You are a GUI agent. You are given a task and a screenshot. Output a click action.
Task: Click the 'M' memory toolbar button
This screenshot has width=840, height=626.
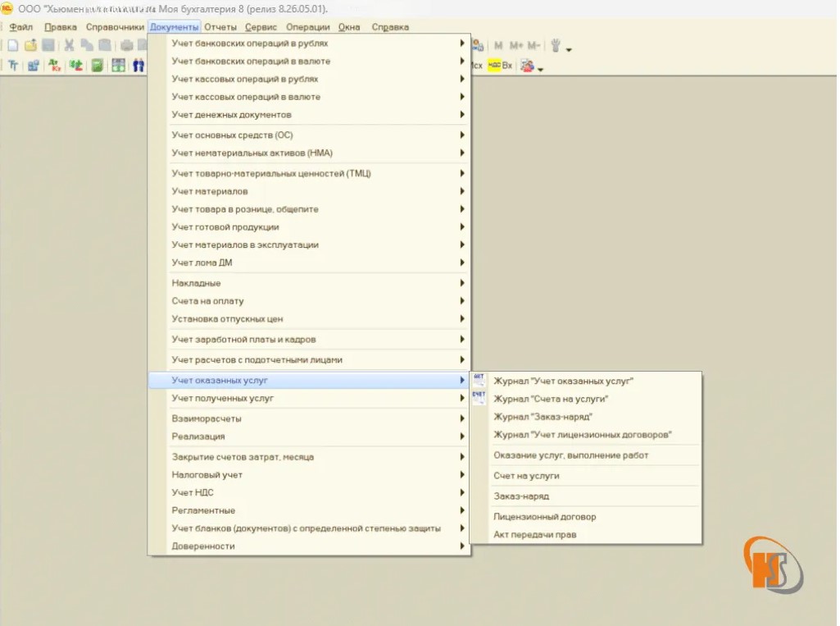click(498, 46)
